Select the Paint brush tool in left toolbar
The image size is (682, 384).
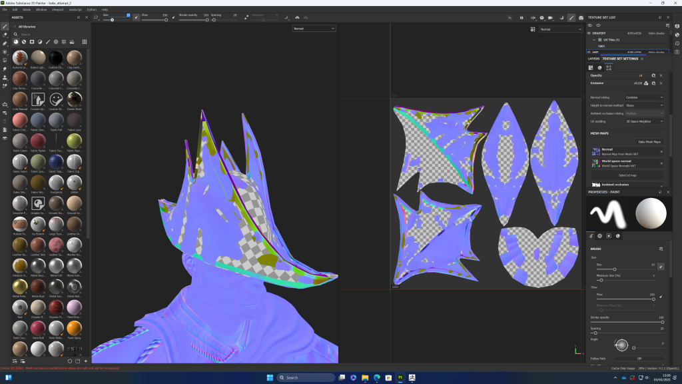tap(5, 26)
